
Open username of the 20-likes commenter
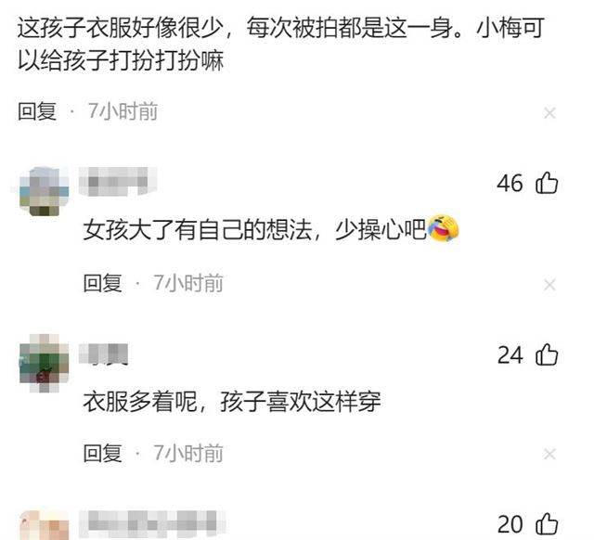[152, 524]
